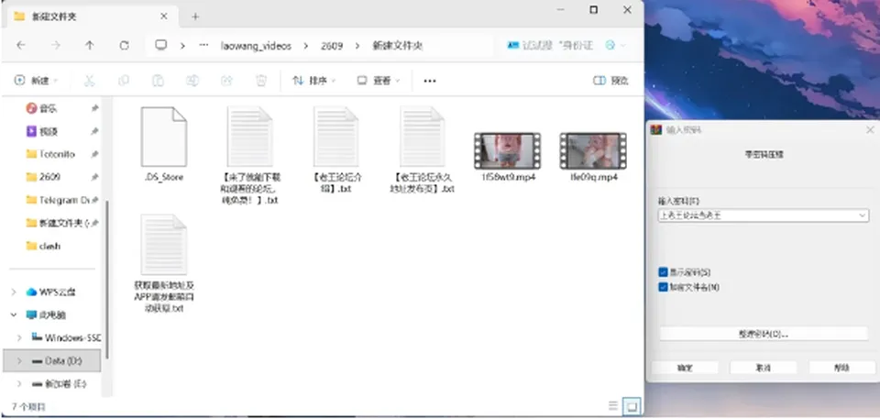Select the .DS_Store file icon
This screenshot has width=880, height=419.
tap(163, 137)
